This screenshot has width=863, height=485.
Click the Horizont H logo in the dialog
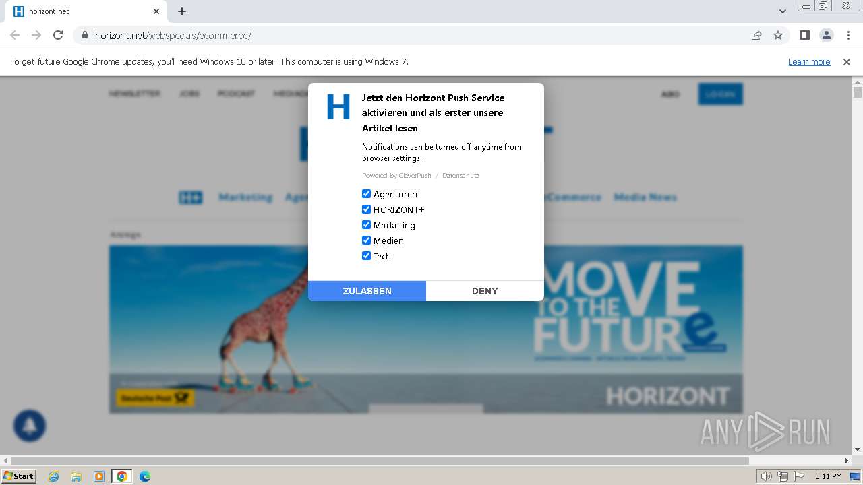click(x=338, y=106)
